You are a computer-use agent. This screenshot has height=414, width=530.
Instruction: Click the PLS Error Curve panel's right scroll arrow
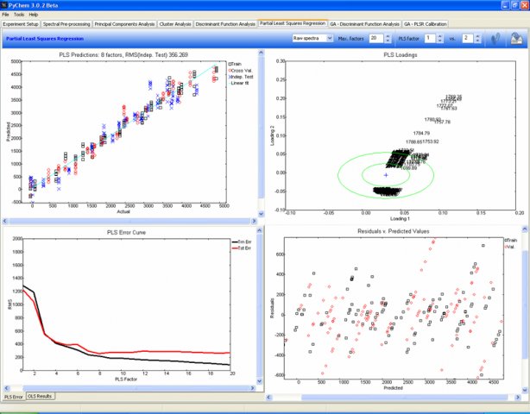click(x=253, y=388)
